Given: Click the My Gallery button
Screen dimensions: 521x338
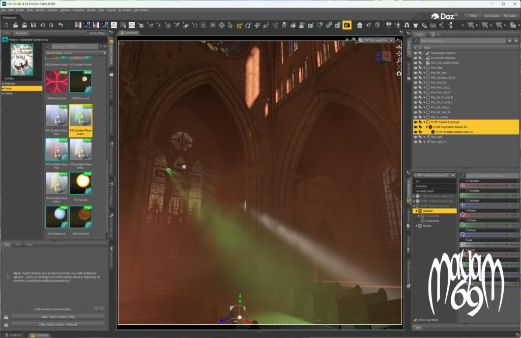Looking at the screenshot, I should [510, 16].
